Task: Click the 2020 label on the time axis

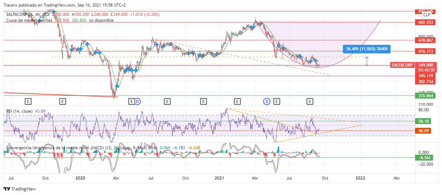Action: pyautogui.click(x=80, y=178)
